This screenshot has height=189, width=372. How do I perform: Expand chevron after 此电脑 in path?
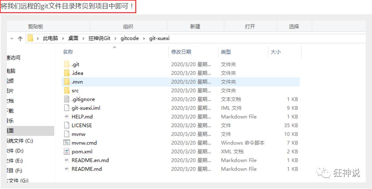click(63, 39)
